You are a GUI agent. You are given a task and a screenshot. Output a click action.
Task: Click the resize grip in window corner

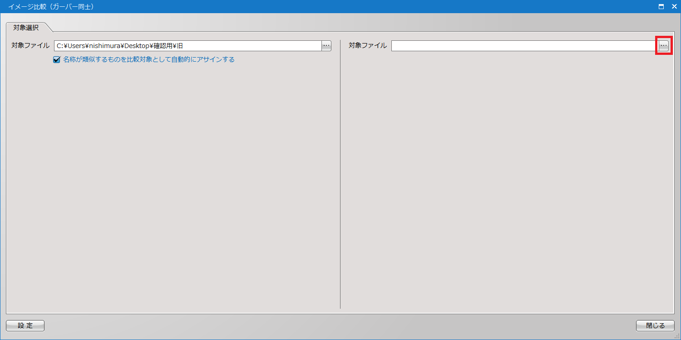coord(677,336)
